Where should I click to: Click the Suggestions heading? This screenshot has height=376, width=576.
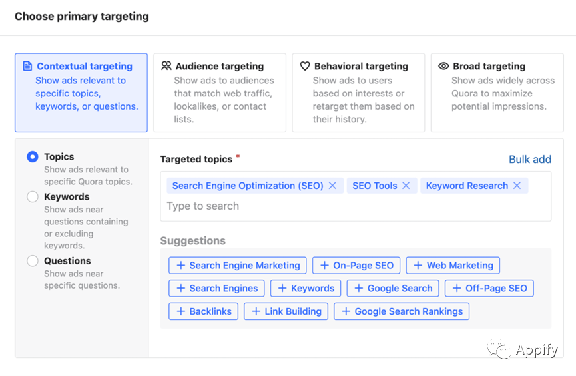[193, 240]
